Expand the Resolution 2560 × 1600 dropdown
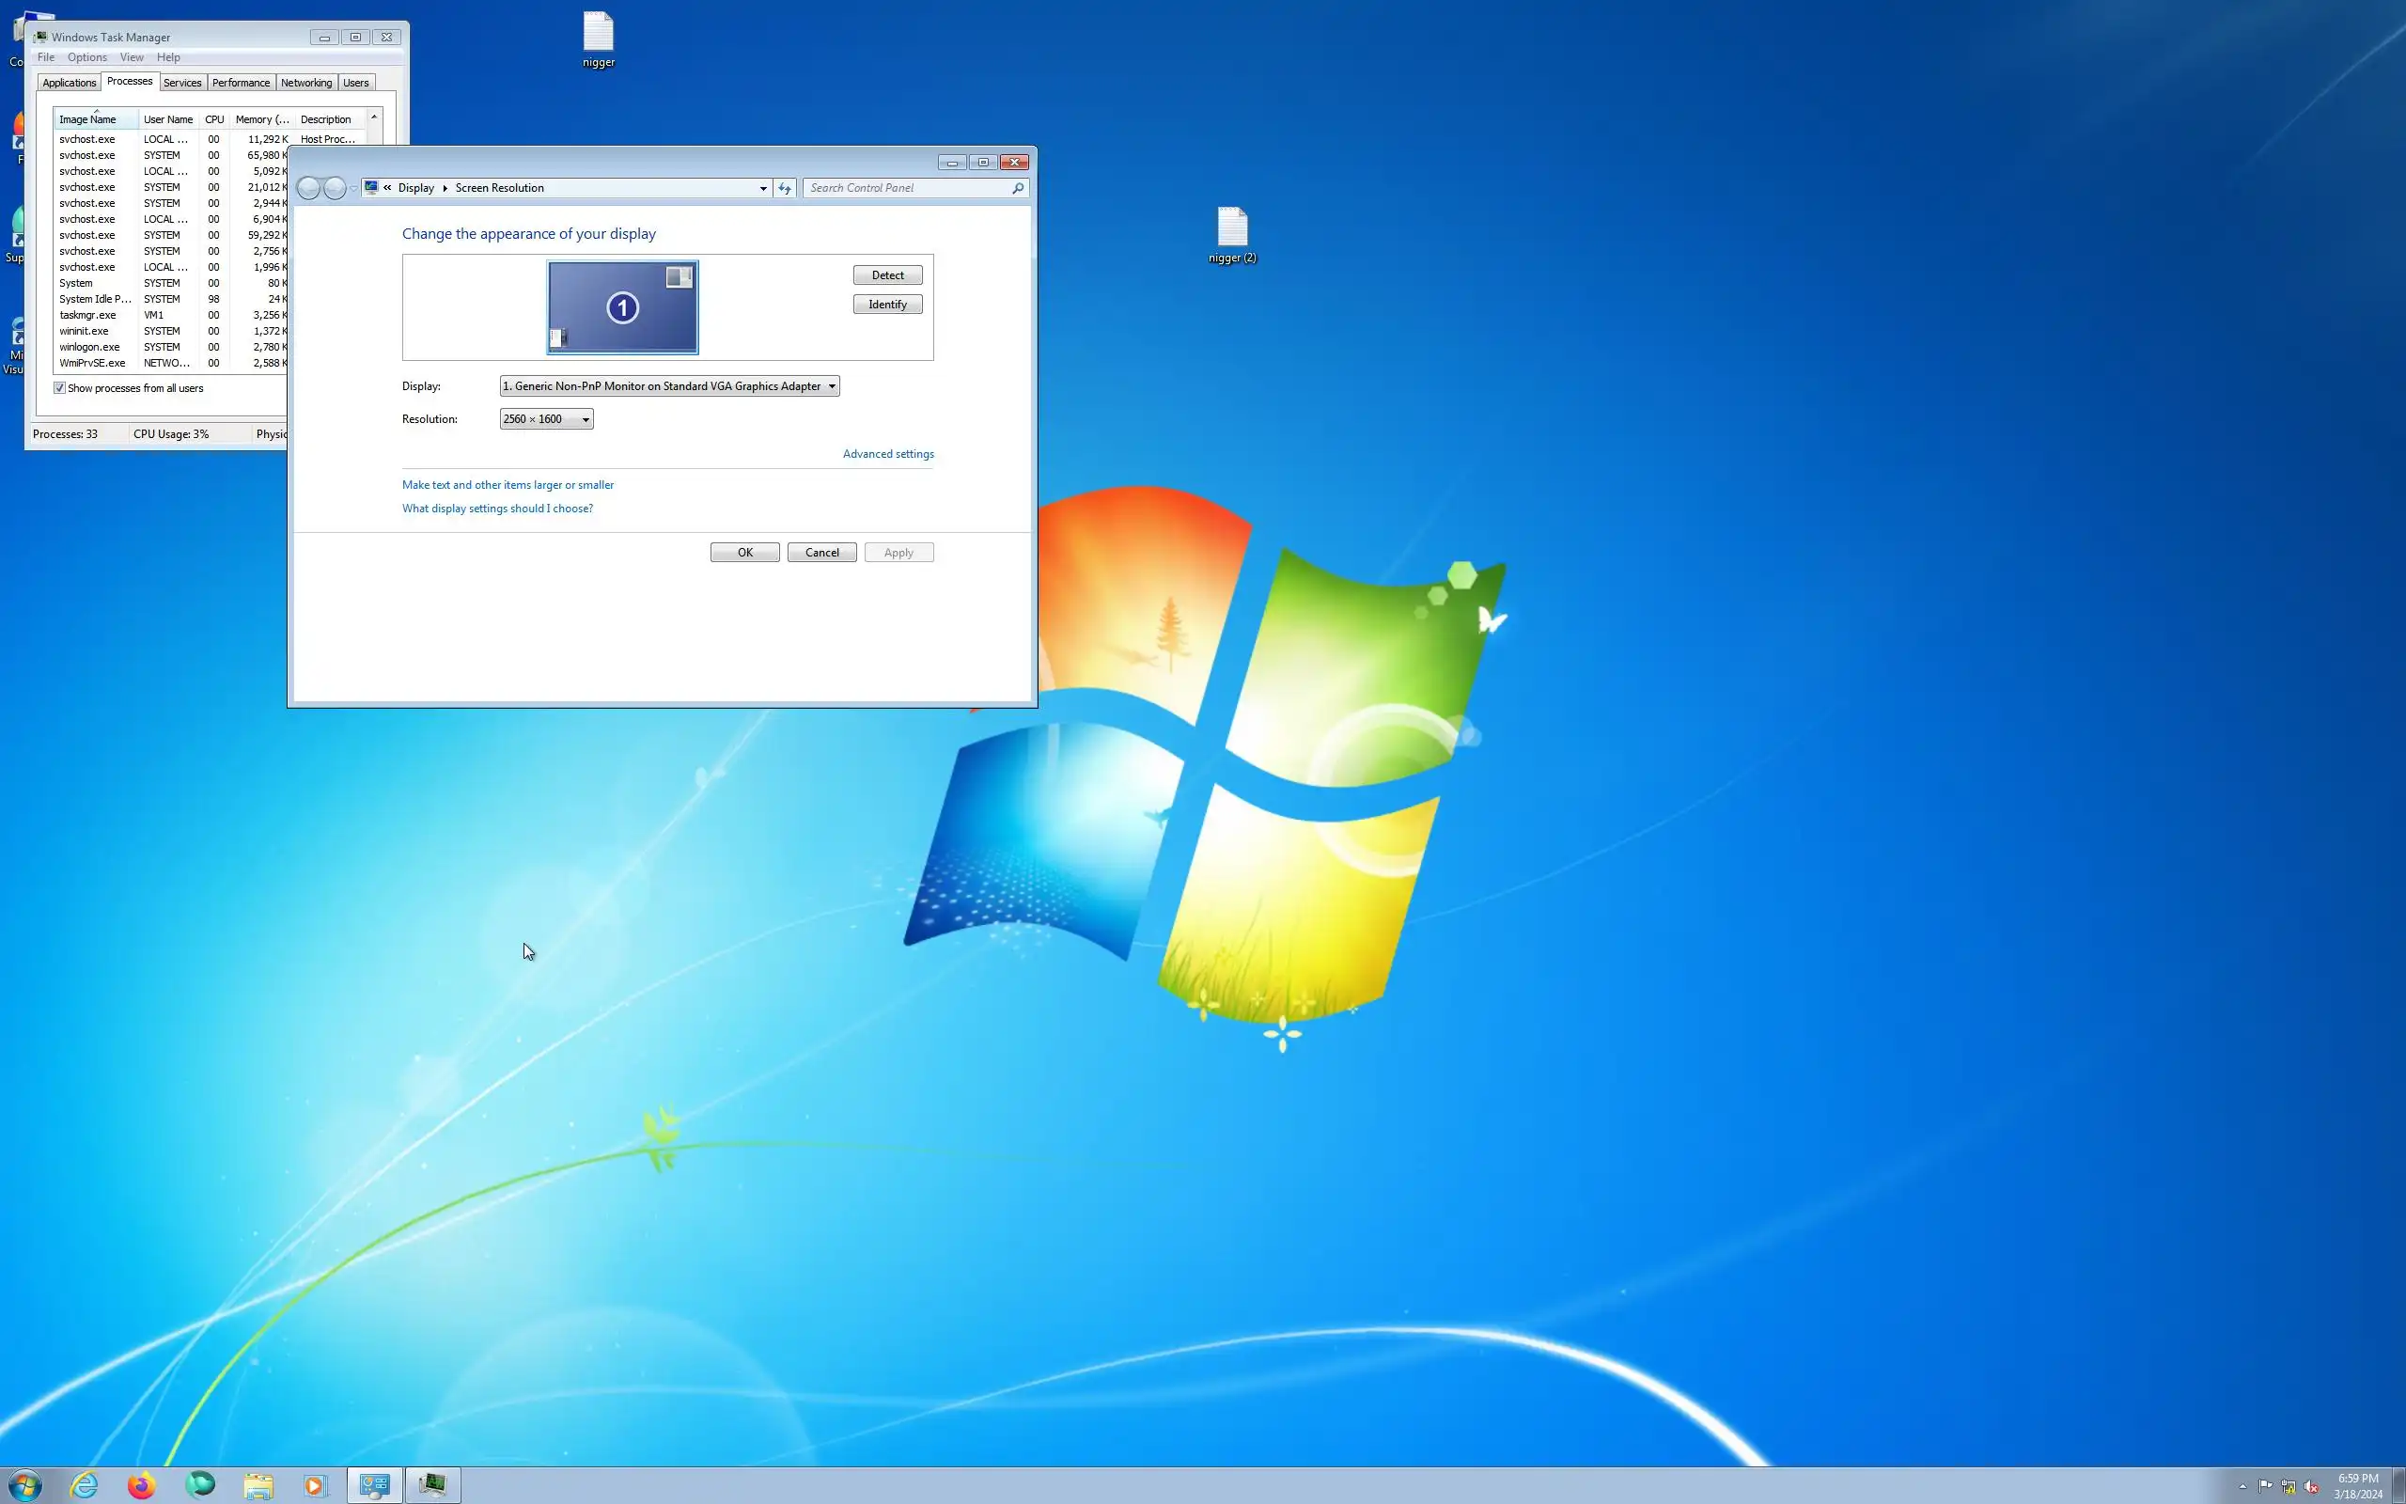Screen dimensions: 2406x1504 point(546,419)
